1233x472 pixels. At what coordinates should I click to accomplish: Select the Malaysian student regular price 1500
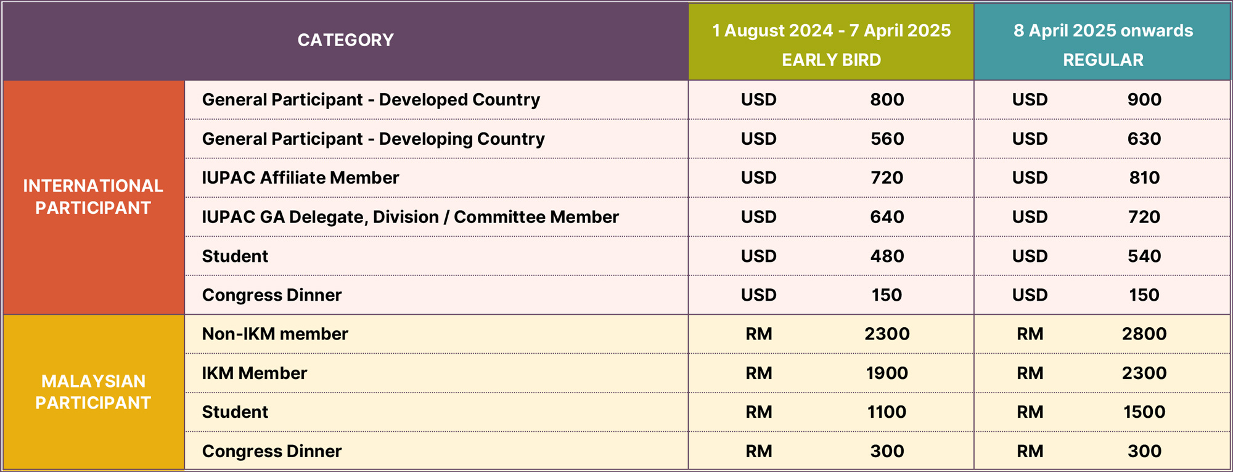click(1144, 412)
